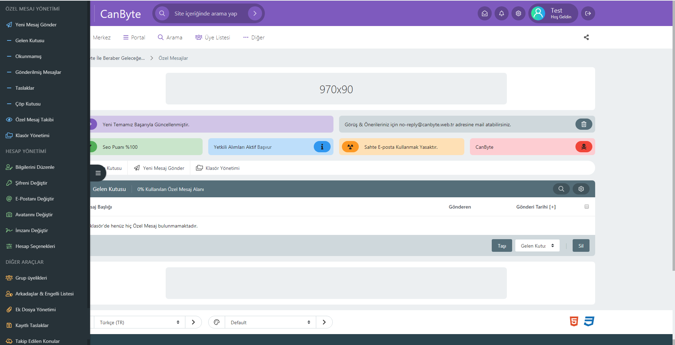Click the theme palette icon
The width and height of the screenshot is (675, 345).
click(x=217, y=322)
